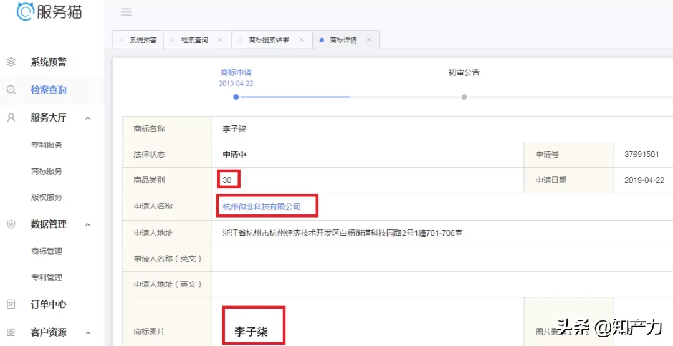Click the 申请人名称（英文）label cell
Viewport: 673px width, 346px height.
(x=166, y=259)
